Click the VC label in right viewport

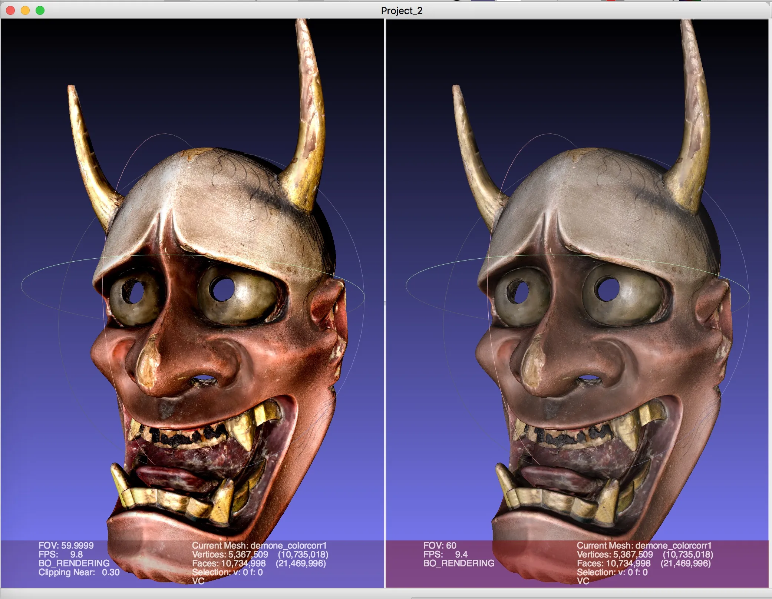[583, 581]
